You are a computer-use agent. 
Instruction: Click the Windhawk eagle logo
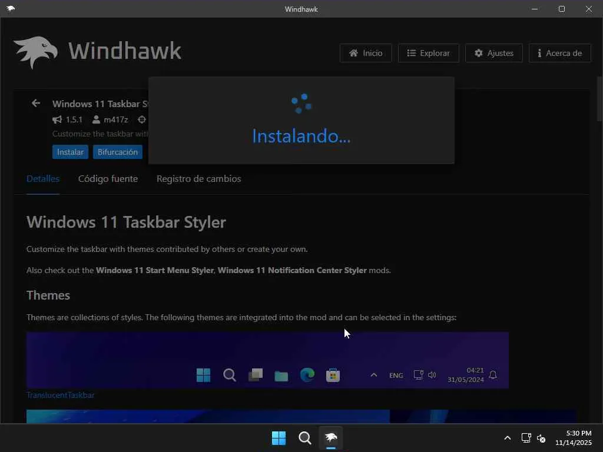click(x=36, y=52)
